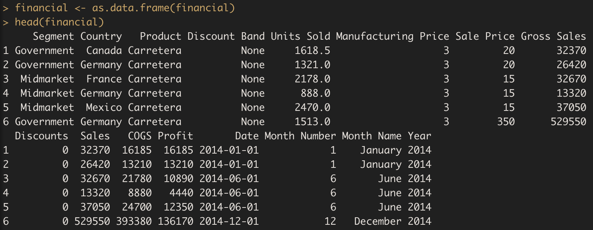Screen dimensions: 593x230
Task: Click the Profit column header
Action: tap(175, 136)
